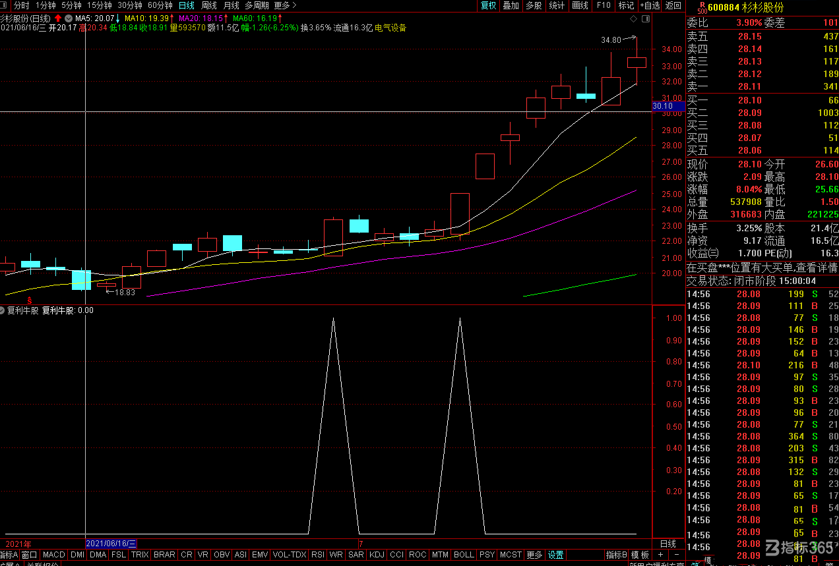Click the 复权 adjustment button
The width and height of the screenshot is (839, 566).
pyautogui.click(x=488, y=5)
